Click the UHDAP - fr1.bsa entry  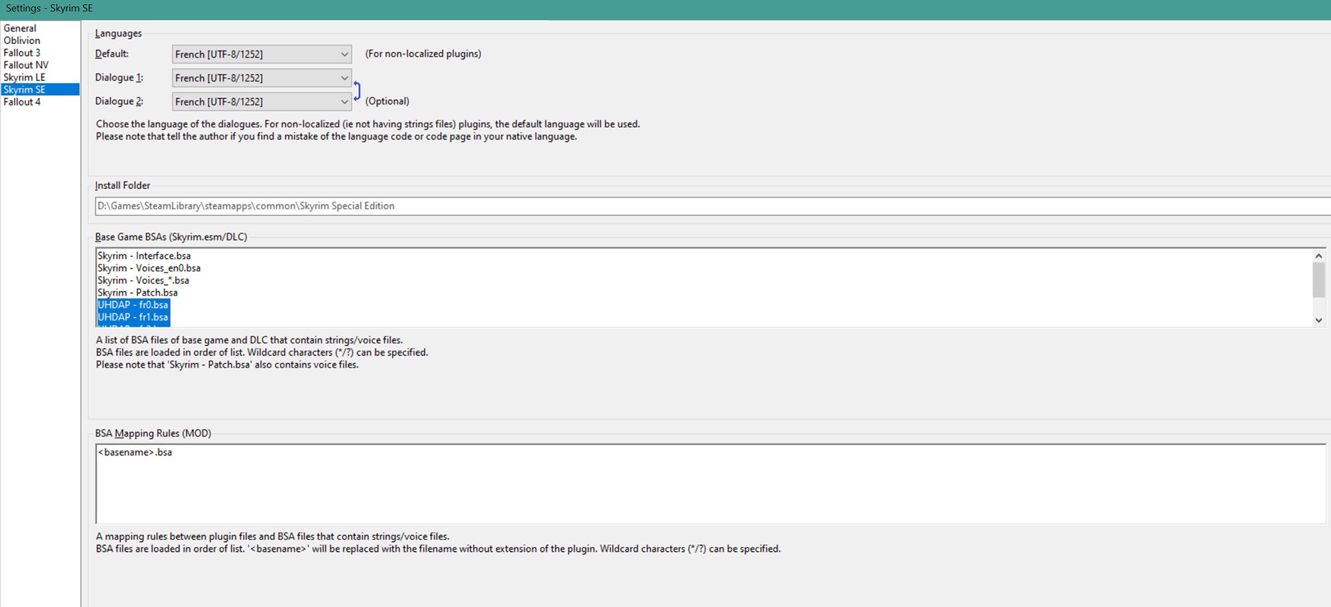click(x=133, y=317)
